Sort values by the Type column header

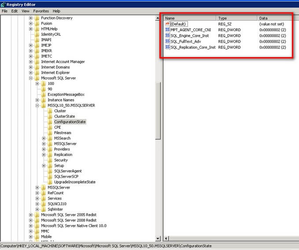pyautogui.click(x=236, y=18)
